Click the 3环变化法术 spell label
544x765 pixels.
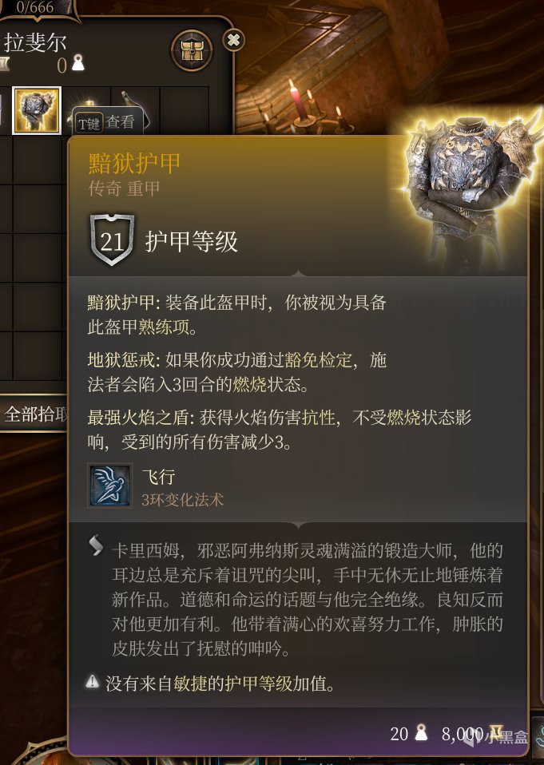pyautogui.click(x=182, y=500)
